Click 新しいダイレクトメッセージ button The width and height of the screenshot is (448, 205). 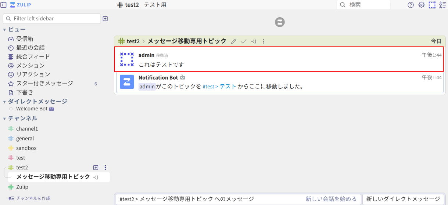(403, 199)
